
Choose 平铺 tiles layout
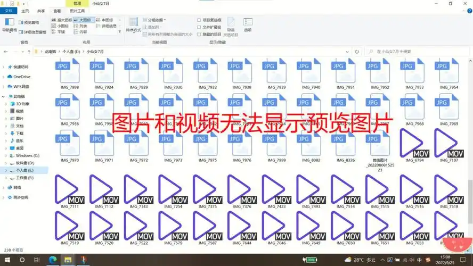(59, 31)
